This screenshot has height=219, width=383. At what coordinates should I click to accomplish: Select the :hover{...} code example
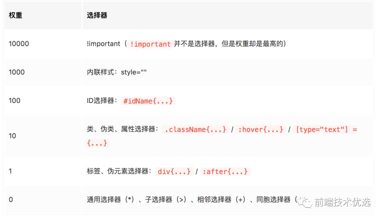pos(261,129)
